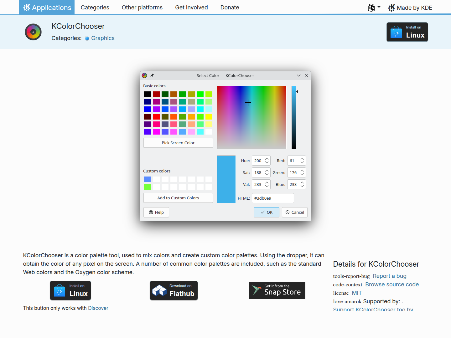Click Get it from the Snap Store badge

click(x=277, y=290)
